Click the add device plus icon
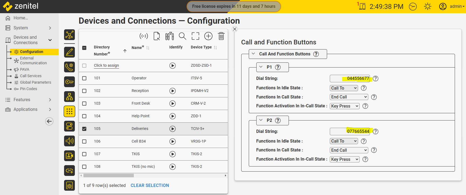 point(208,36)
